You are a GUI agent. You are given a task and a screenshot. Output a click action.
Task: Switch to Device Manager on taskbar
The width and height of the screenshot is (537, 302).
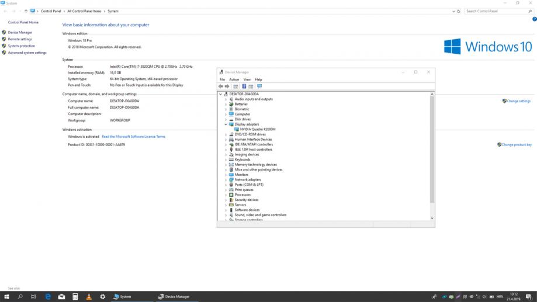176,297
